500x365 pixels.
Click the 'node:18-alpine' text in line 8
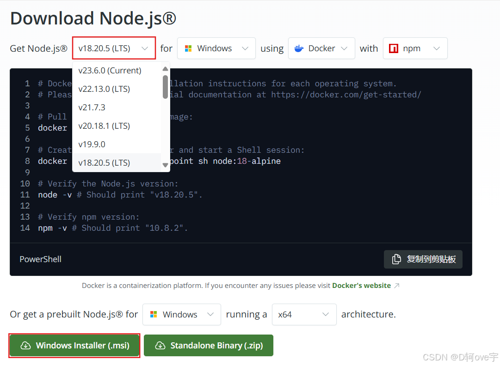(x=247, y=161)
